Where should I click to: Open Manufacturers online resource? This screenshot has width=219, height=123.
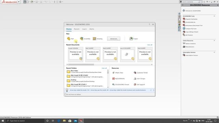pyautogui.click(x=189, y=47)
